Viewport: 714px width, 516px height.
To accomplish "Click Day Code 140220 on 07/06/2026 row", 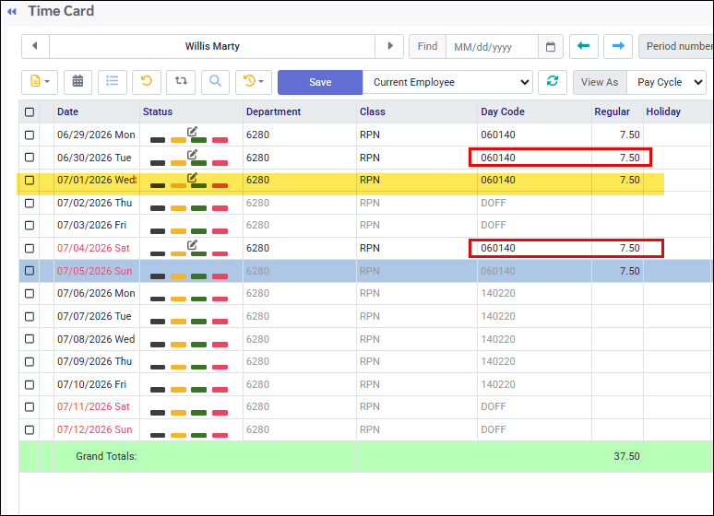I will (x=498, y=294).
